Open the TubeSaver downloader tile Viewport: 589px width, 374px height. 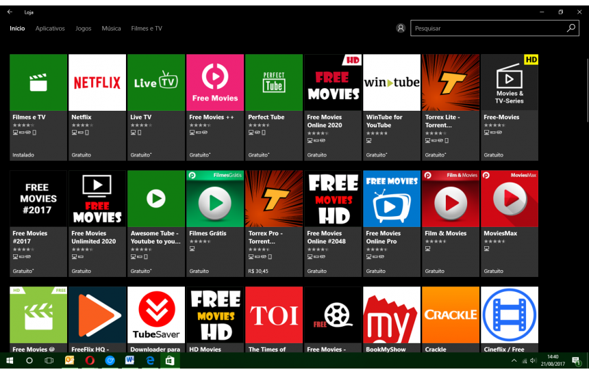(x=156, y=319)
